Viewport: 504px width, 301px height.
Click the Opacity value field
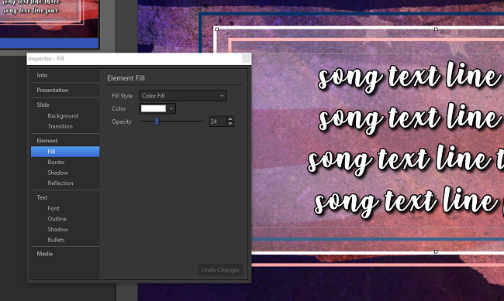[218, 121]
